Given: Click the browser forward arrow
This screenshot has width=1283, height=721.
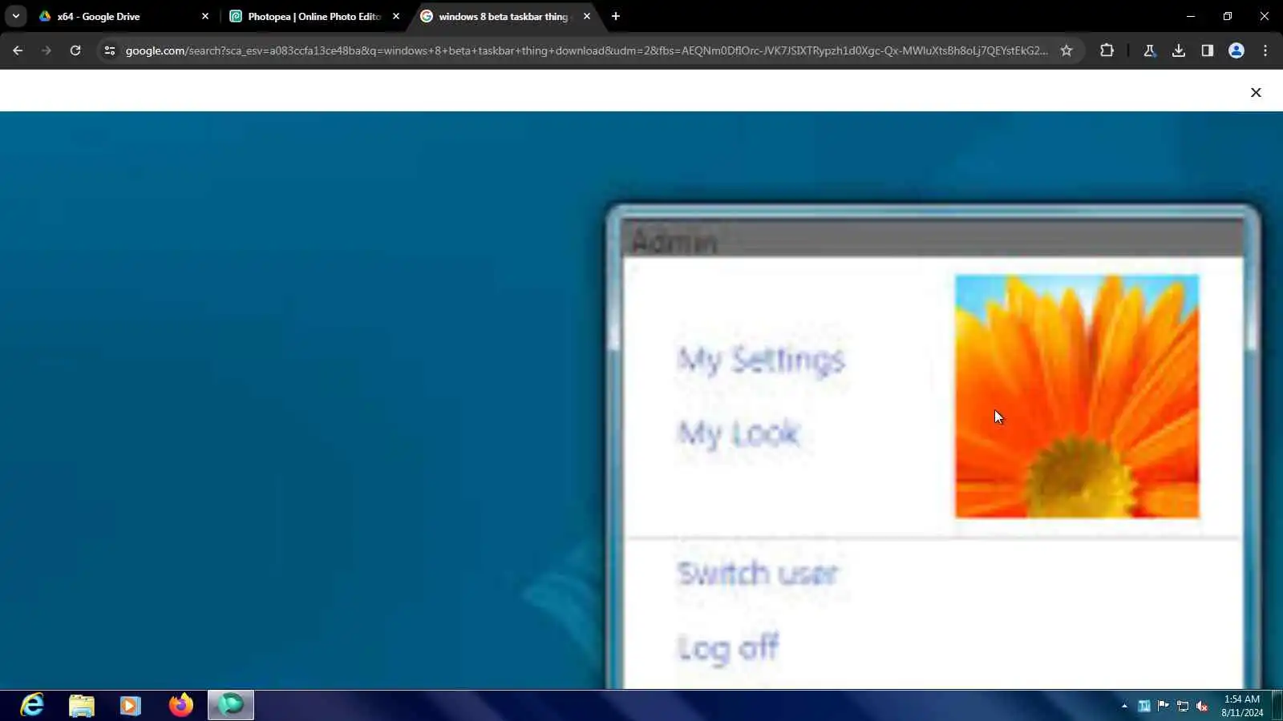Looking at the screenshot, I should coord(47,50).
